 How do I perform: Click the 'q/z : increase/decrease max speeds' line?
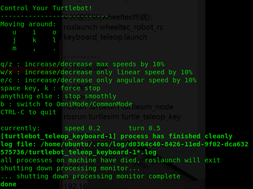point(82,64)
